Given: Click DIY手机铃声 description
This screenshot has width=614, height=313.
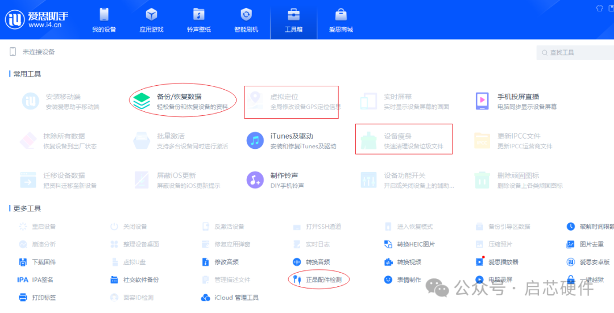Looking at the screenshot, I should (x=288, y=185).
